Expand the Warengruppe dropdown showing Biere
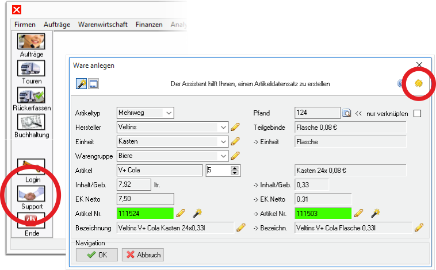The height and width of the screenshot is (270, 436). pyautogui.click(x=223, y=156)
